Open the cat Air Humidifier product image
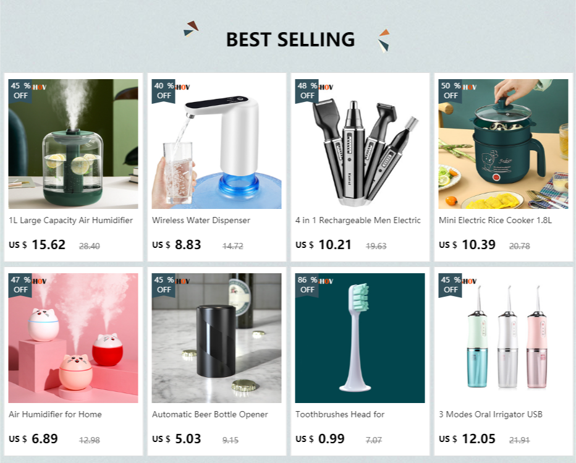Viewport: 576px width, 463px height. [x=73, y=338]
